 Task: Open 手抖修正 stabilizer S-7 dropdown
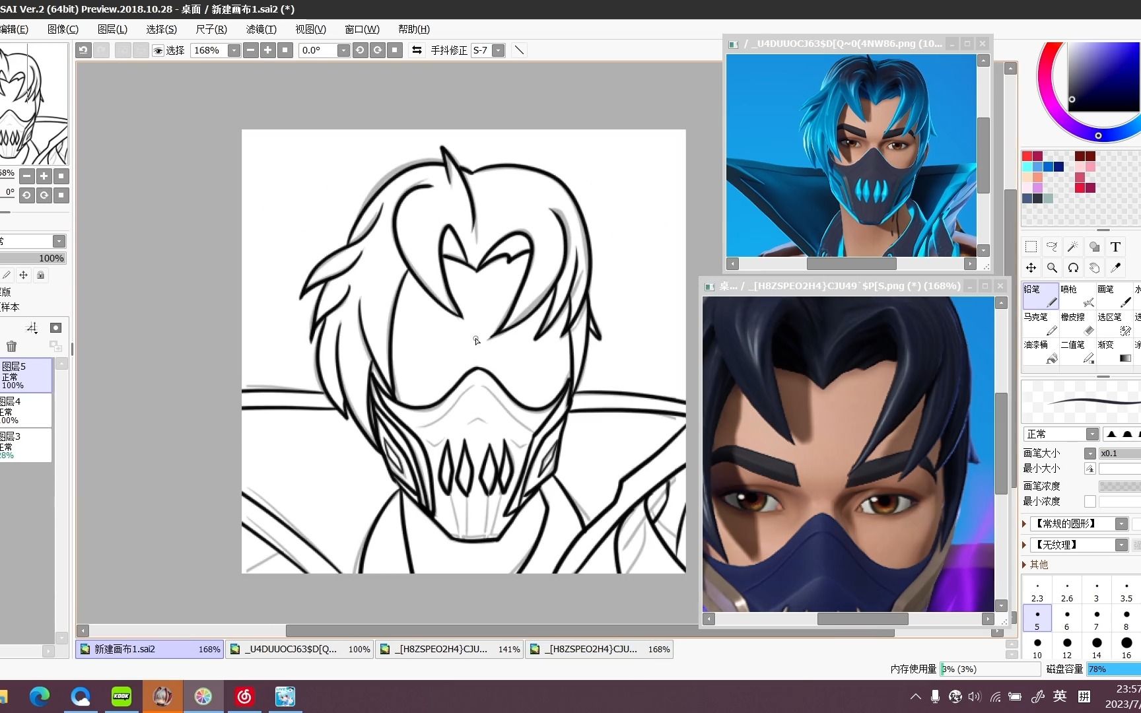(498, 51)
